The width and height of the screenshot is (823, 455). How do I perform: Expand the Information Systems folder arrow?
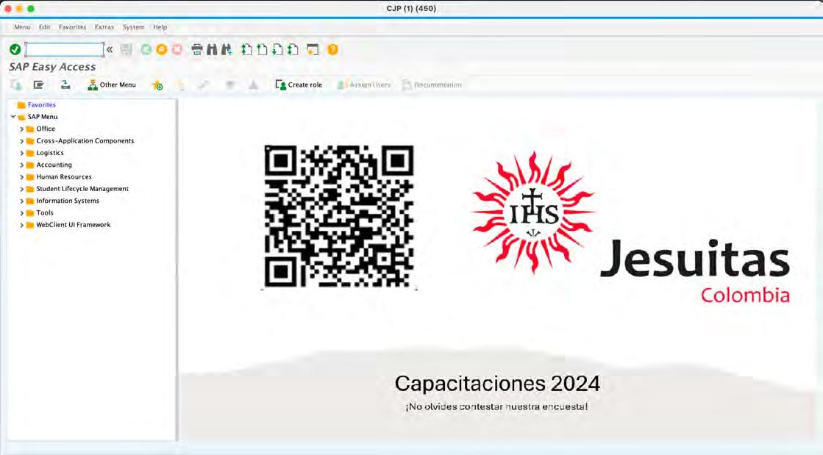point(21,201)
